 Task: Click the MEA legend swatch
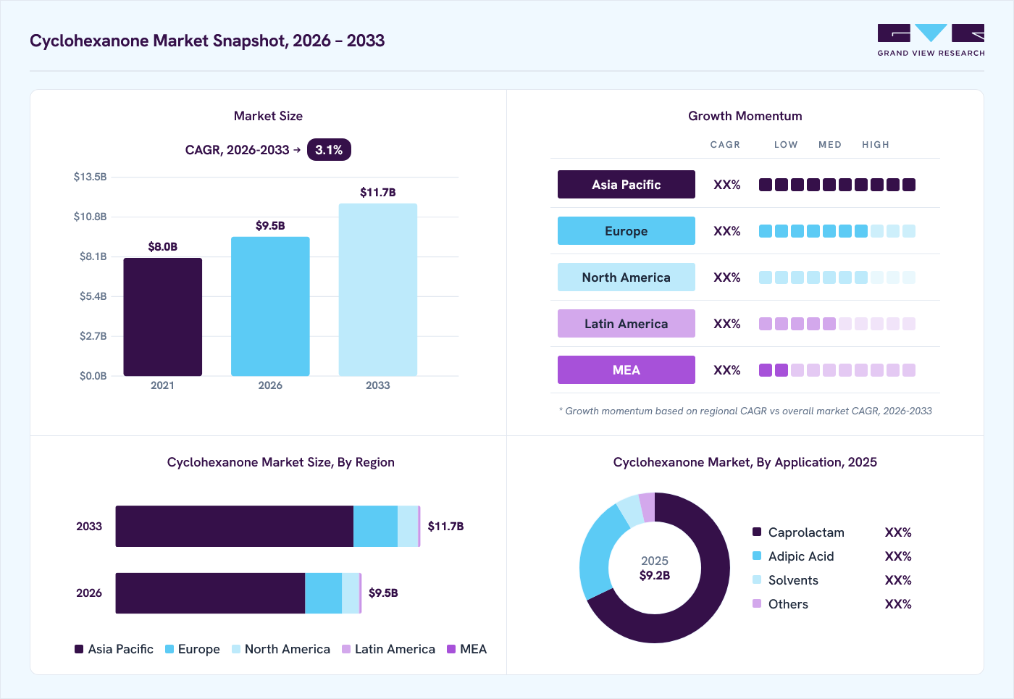[451, 649]
